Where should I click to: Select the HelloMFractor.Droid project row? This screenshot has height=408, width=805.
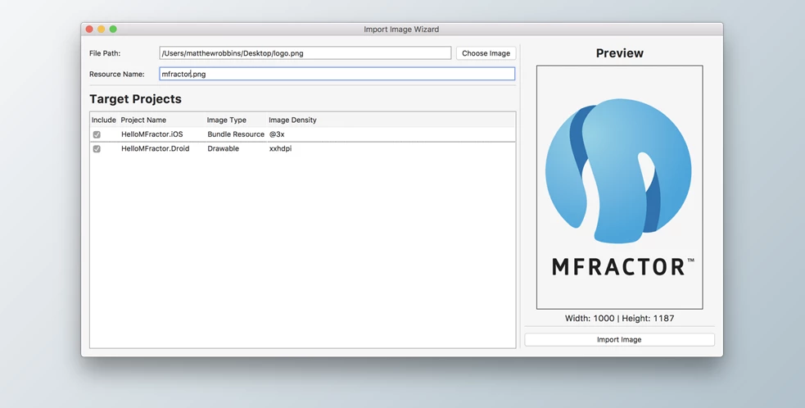click(x=155, y=149)
